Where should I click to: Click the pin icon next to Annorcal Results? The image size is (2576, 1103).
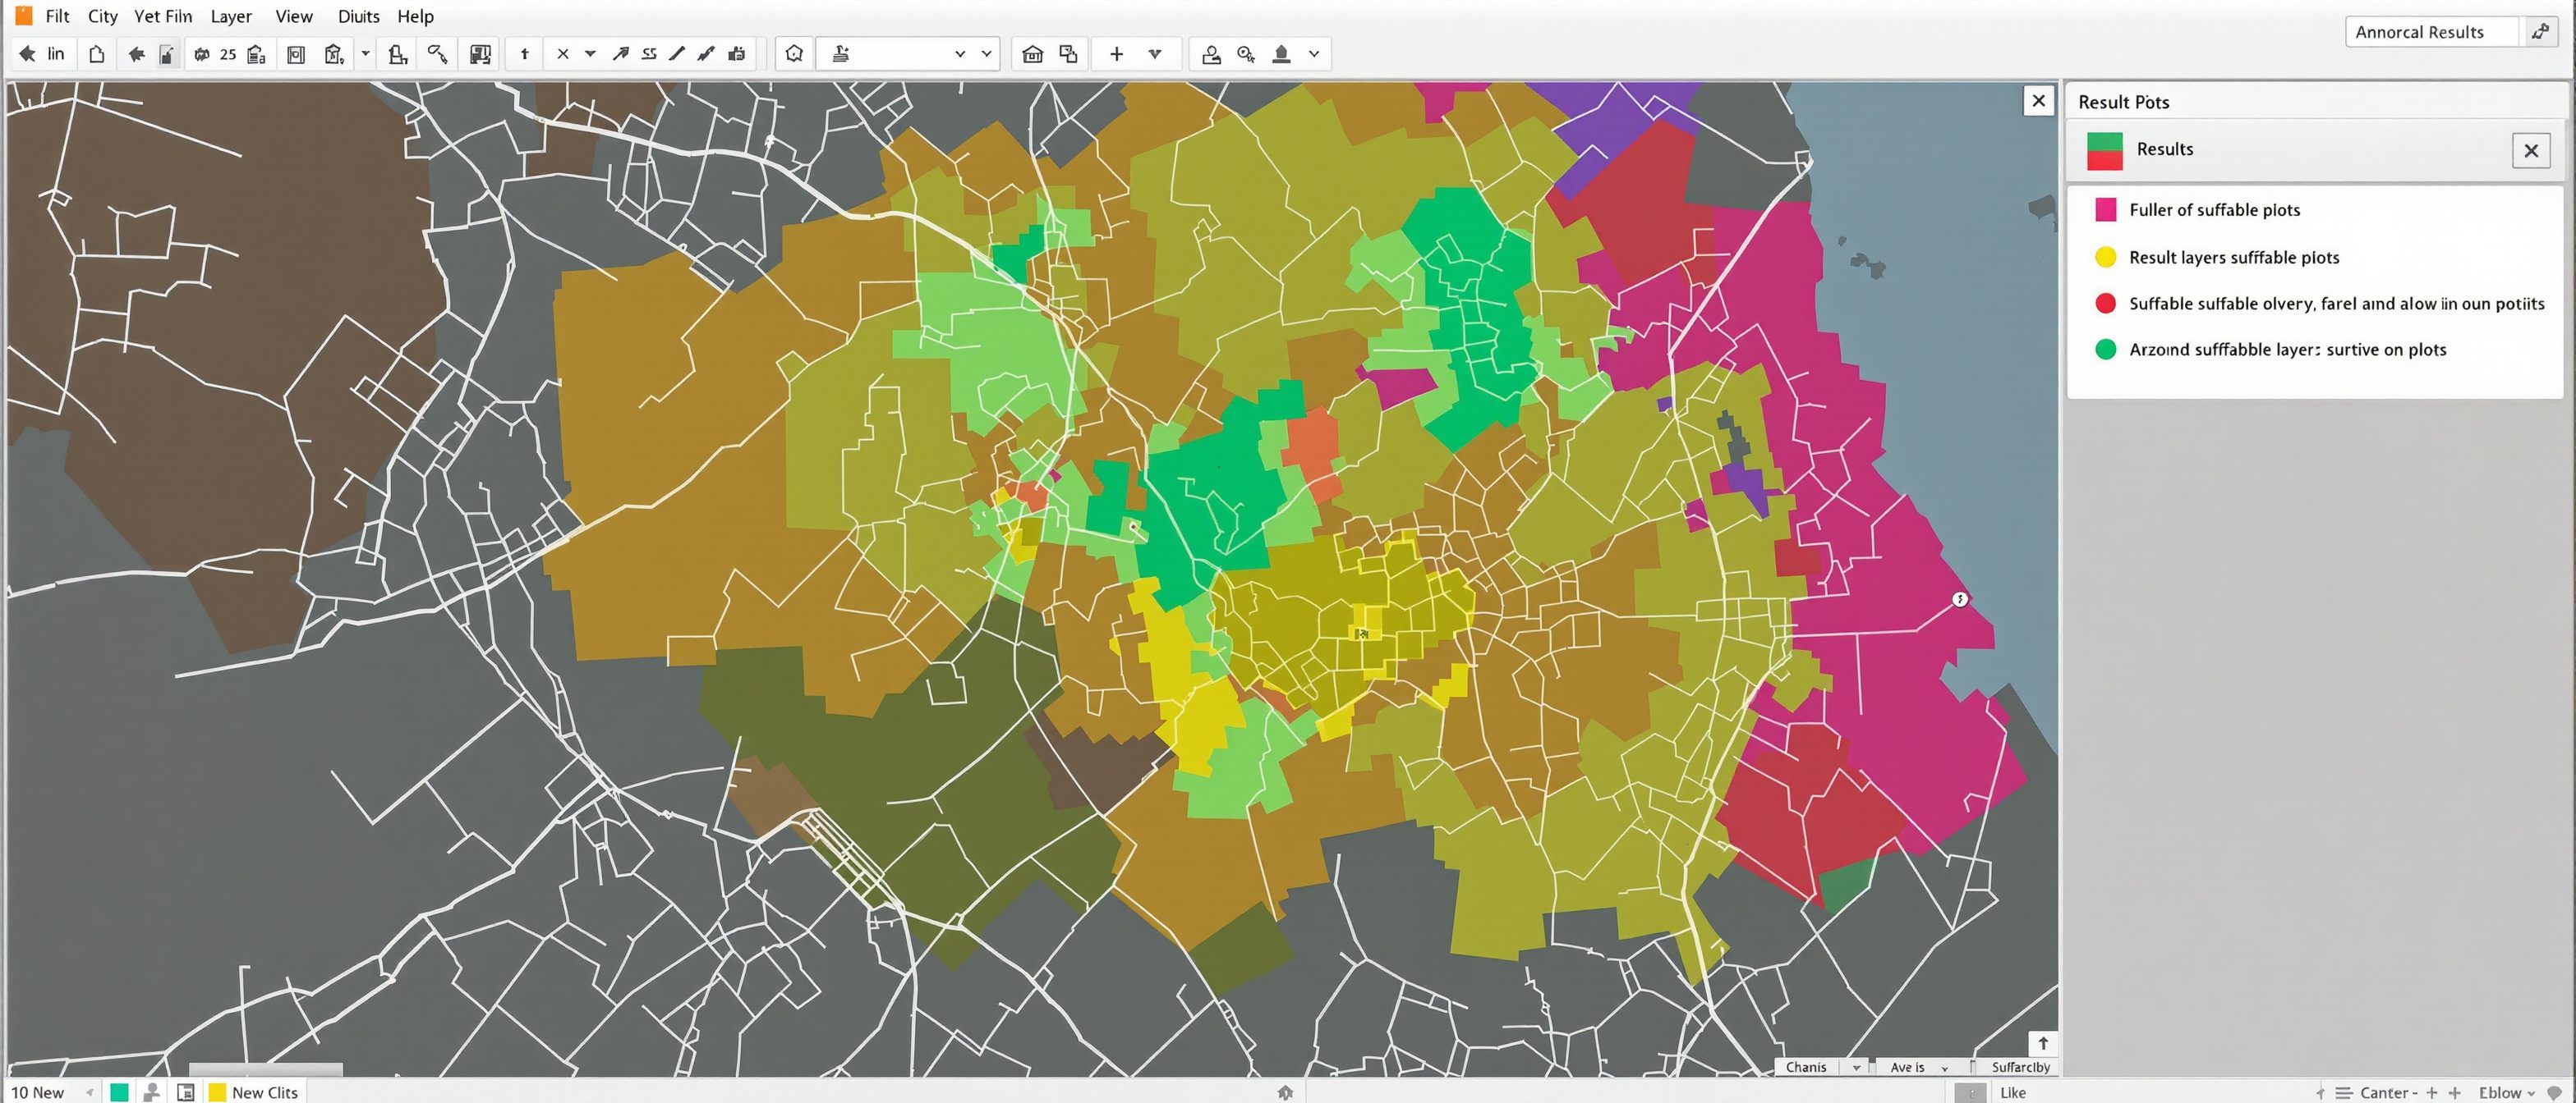click(x=2539, y=32)
